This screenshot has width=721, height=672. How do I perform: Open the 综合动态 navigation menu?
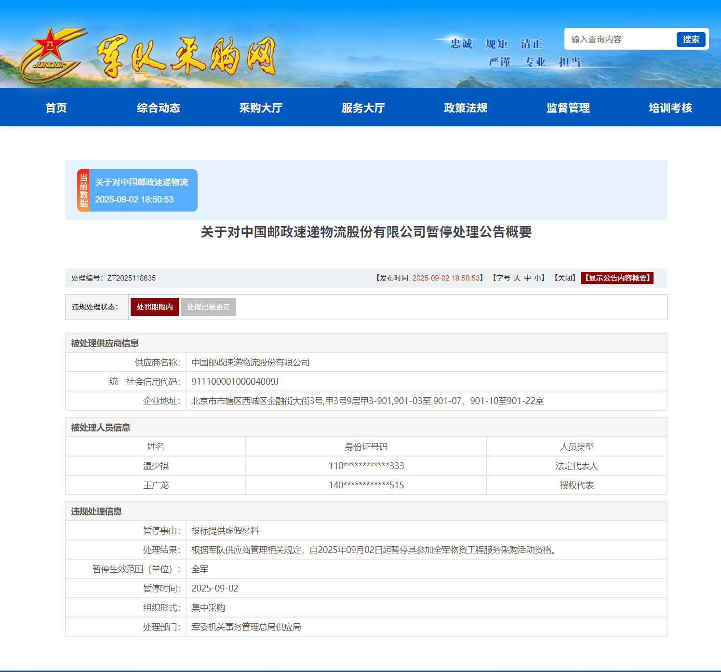159,108
